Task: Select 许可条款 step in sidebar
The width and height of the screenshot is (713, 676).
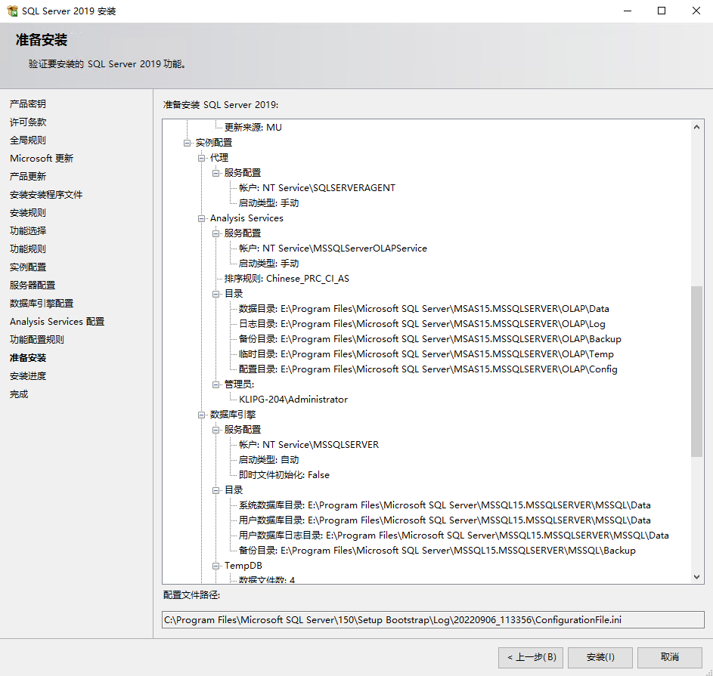Action: pos(28,122)
